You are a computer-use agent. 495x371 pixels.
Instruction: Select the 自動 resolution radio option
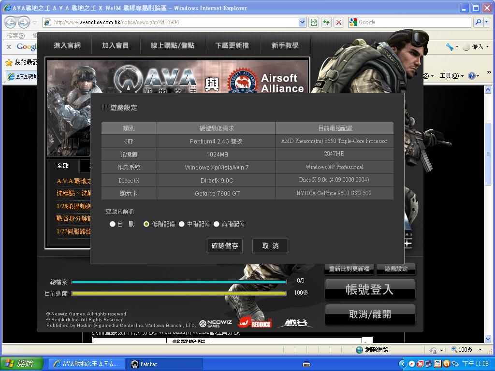click(x=112, y=224)
